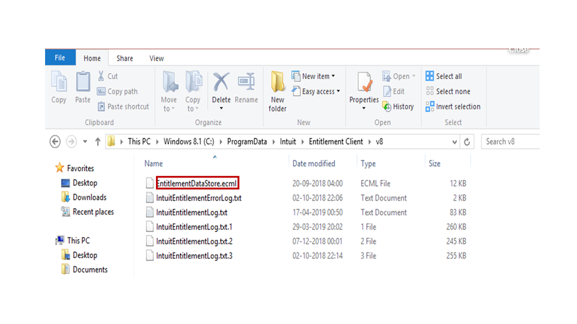The height and width of the screenshot is (324, 577).
Task: Switch to the View ribbon tab
Action: tap(157, 58)
